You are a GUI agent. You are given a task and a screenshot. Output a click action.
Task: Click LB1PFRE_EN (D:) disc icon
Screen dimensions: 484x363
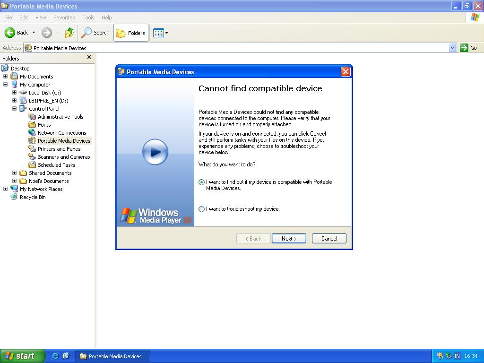point(23,100)
